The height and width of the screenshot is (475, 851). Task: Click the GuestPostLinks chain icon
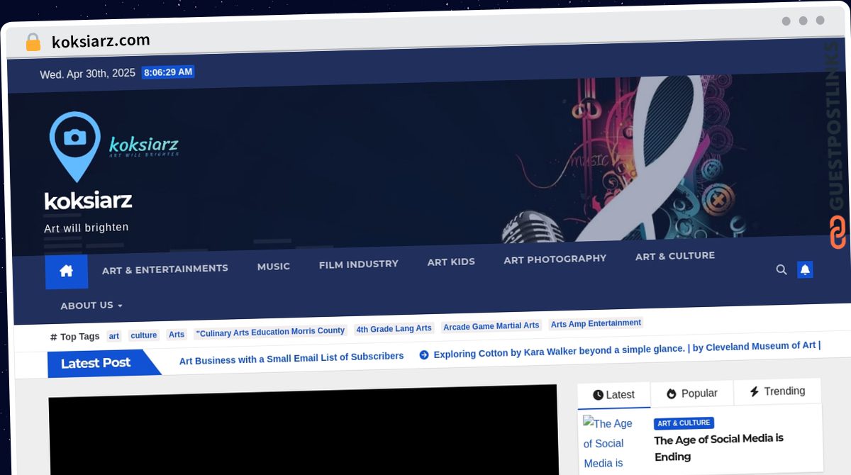[838, 233]
